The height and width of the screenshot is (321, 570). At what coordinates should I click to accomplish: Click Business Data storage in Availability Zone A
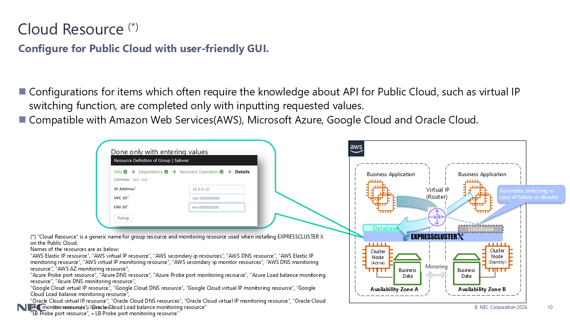(x=407, y=270)
